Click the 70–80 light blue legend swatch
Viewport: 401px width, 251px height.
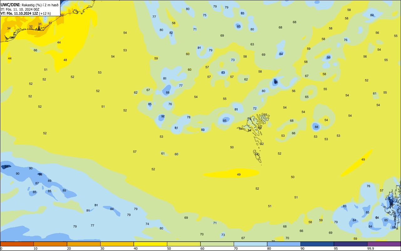pos(250,244)
